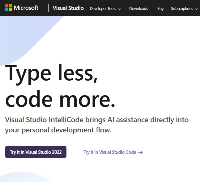Viewport: 200px width, 182px height.
Task: Click the chevron beside Developer Tools
Action: coord(119,9)
